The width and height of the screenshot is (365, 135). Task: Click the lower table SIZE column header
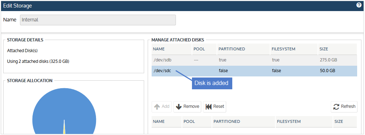coord(345,122)
